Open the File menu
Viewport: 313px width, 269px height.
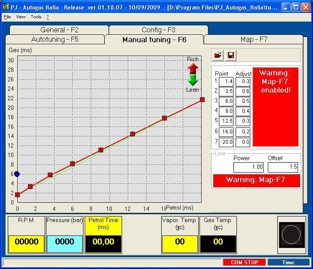point(7,17)
